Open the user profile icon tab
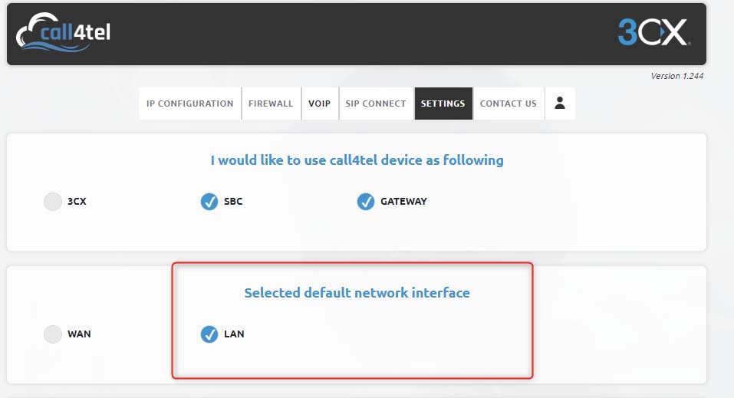This screenshot has width=734, height=398. tap(560, 104)
